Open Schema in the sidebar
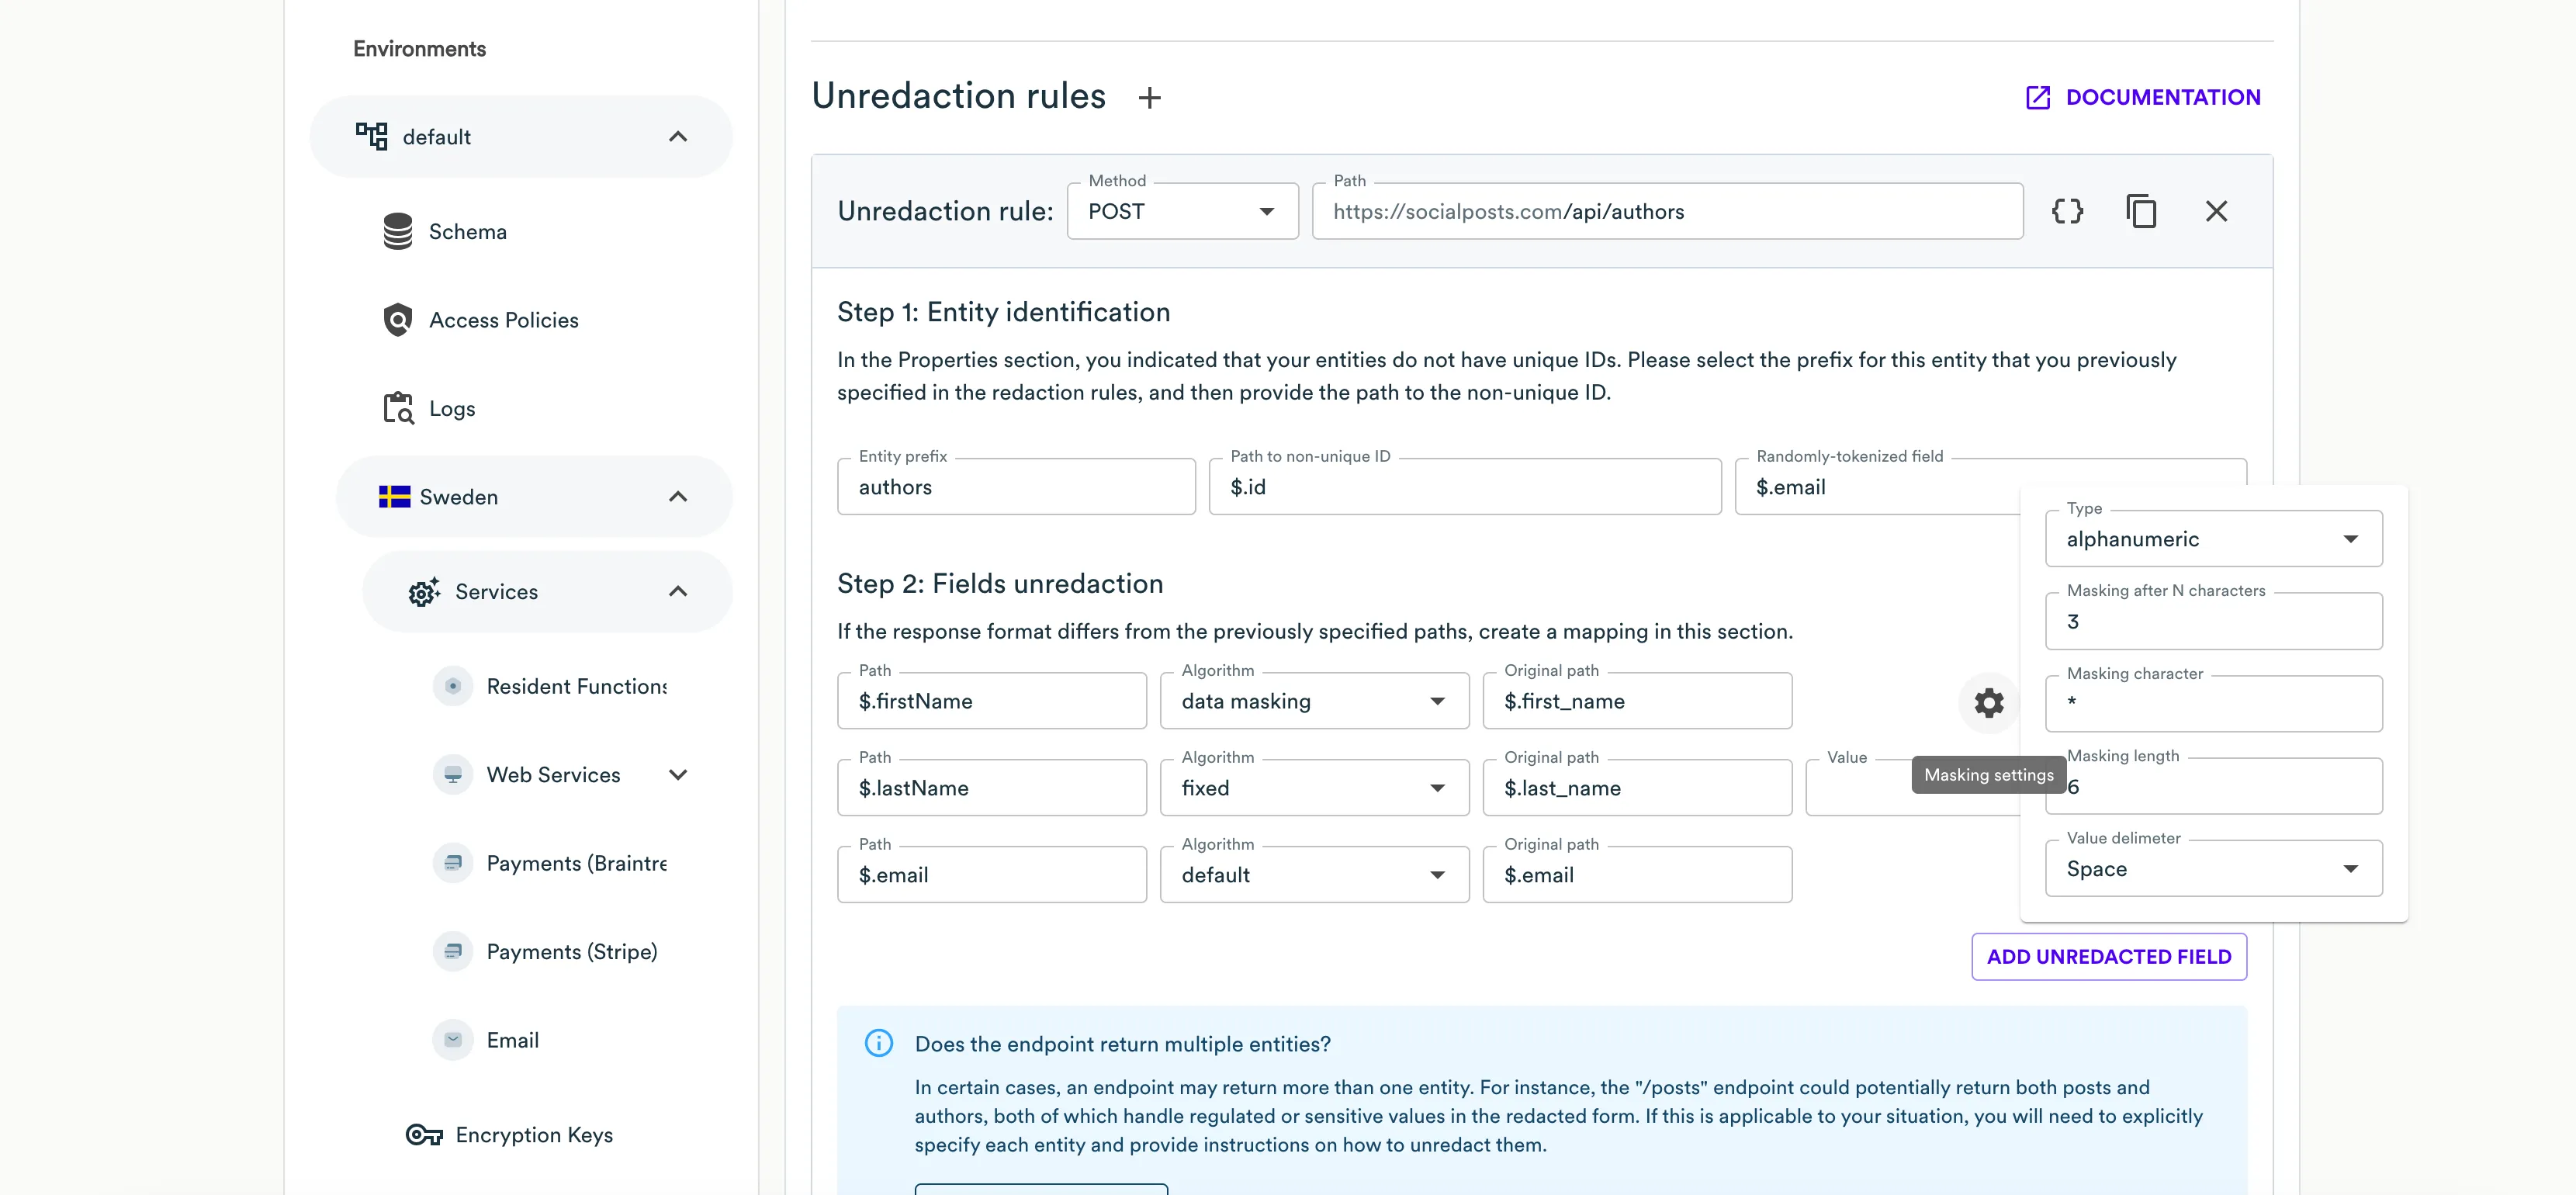This screenshot has width=2576, height=1195. 467,232
